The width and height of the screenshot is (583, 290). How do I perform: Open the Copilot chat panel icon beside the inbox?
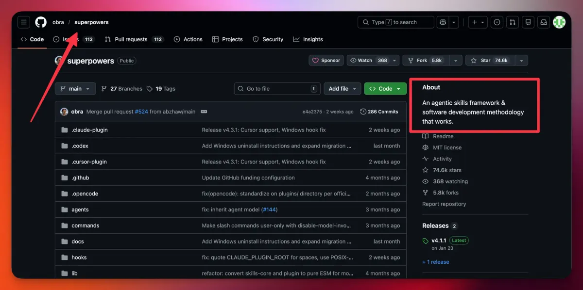click(528, 22)
